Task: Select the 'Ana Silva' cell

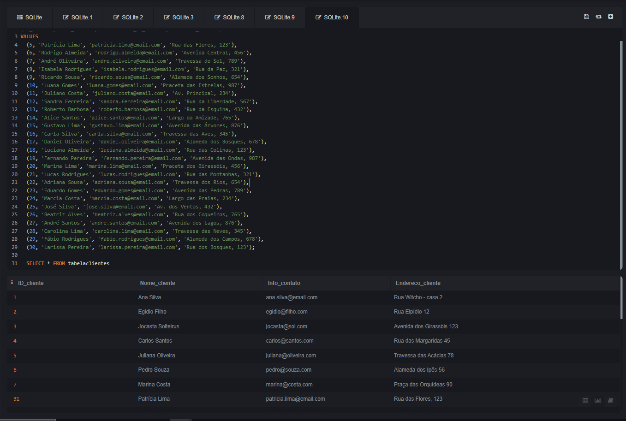Action: click(149, 297)
